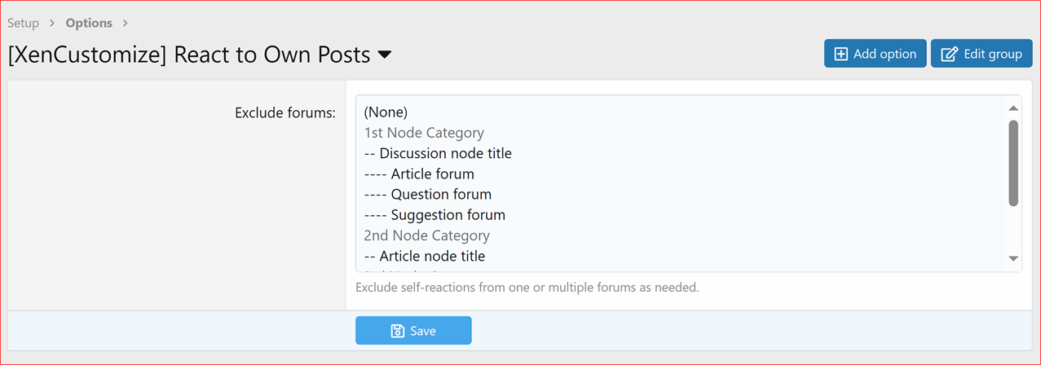This screenshot has height=365, width=1041.
Task: Click the 2nd Node Category heading
Action: 427,235
